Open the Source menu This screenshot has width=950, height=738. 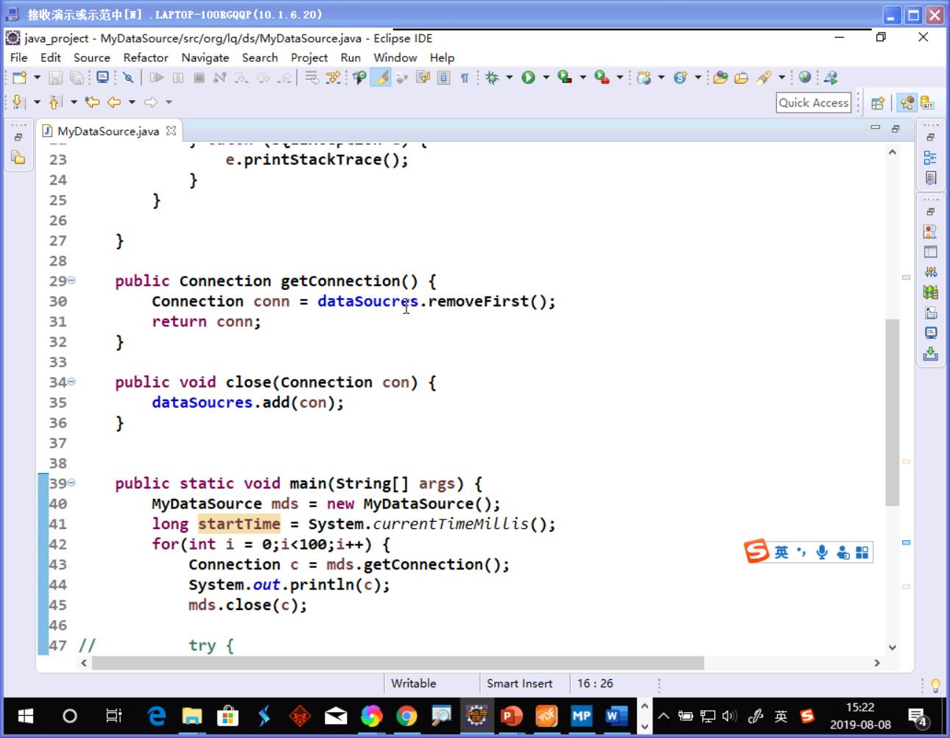pos(91,57)
